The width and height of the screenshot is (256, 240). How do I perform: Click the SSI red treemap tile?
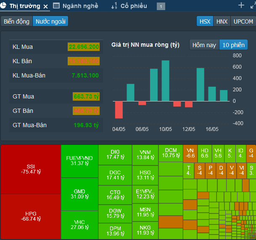click(31, 169)
